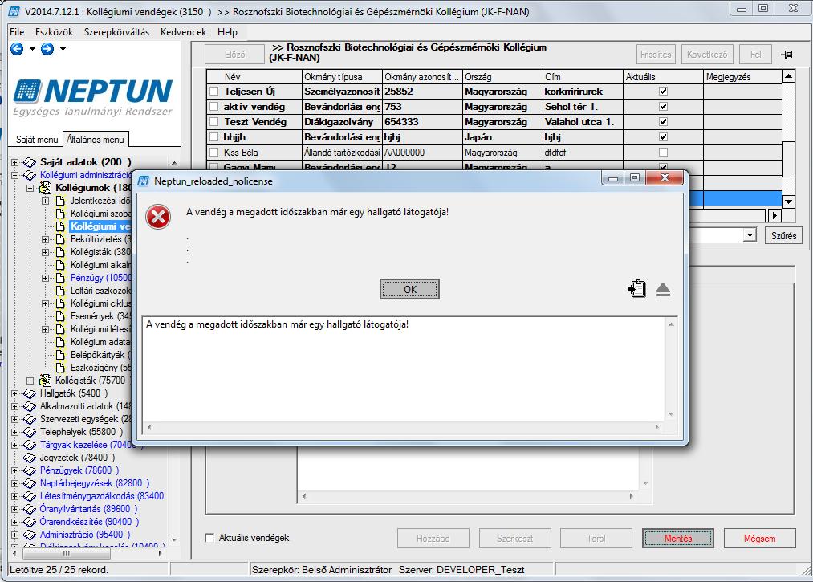Viewport: 813px width, 582px height.
Task: Expand the Saját adatok tree node
Action: point(15,162)
